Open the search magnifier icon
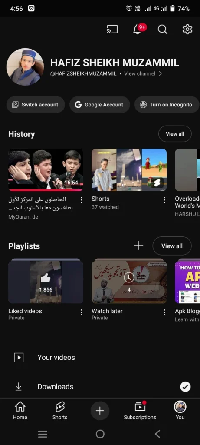 pos(162,29)
